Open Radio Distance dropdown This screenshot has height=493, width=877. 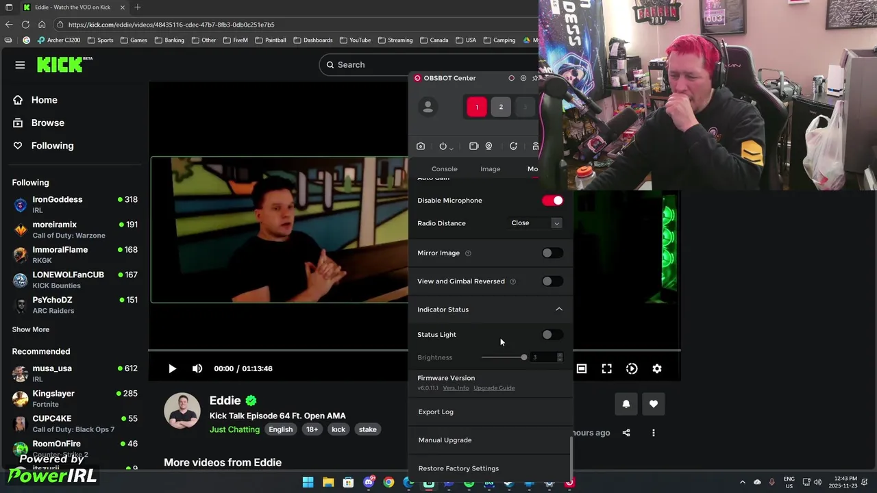(536, 223)
